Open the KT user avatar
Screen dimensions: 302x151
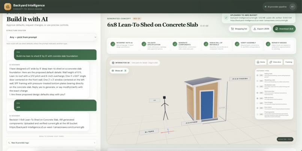(x=292, y=7)
